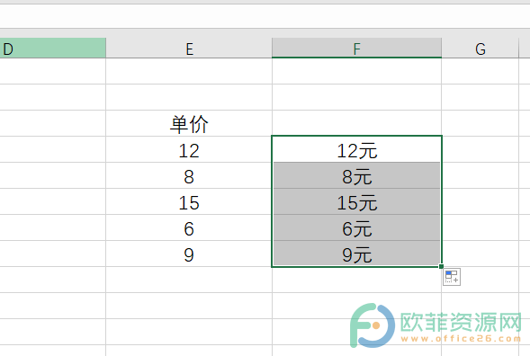Click cell showing 9 in column E

[189, 254]
